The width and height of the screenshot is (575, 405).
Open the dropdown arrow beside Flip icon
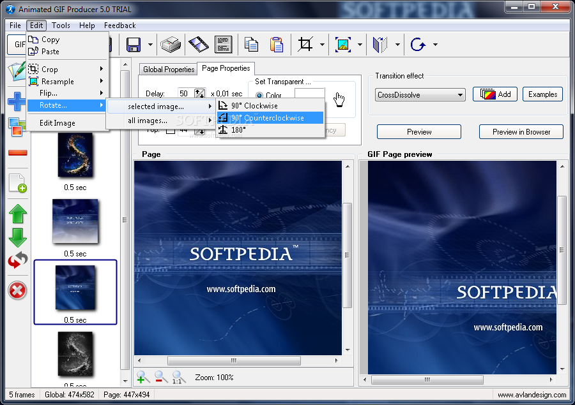pyautogui.click(x=397, y=45)
